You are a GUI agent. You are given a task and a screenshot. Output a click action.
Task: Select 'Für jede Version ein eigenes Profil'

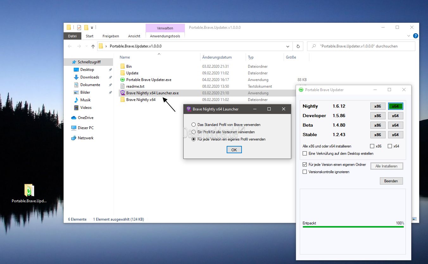[x=193, y=139]
